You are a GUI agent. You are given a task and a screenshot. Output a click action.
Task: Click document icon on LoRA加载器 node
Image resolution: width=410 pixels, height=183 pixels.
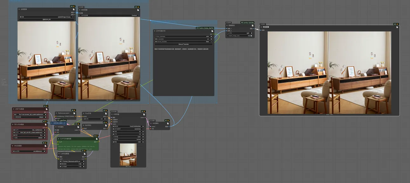click(x=85, y=154)
